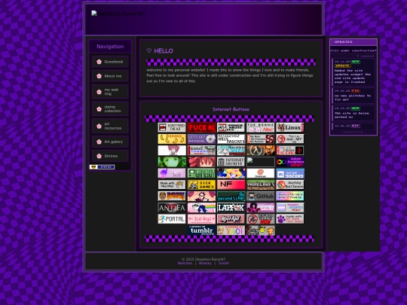Click the Don't Feed the AI button
Screen dimensions: 407x305
pos(172,127)
